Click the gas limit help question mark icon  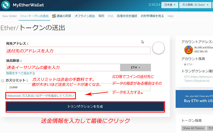pyautogui.click(x=2, y=81)
